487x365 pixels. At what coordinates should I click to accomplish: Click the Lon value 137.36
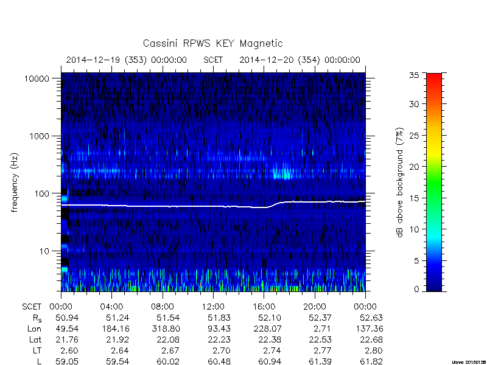pos(369,328)
